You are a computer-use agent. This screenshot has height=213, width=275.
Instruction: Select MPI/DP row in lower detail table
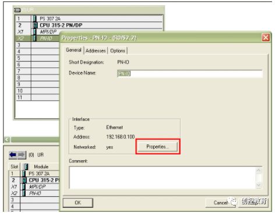pos(34,187)
